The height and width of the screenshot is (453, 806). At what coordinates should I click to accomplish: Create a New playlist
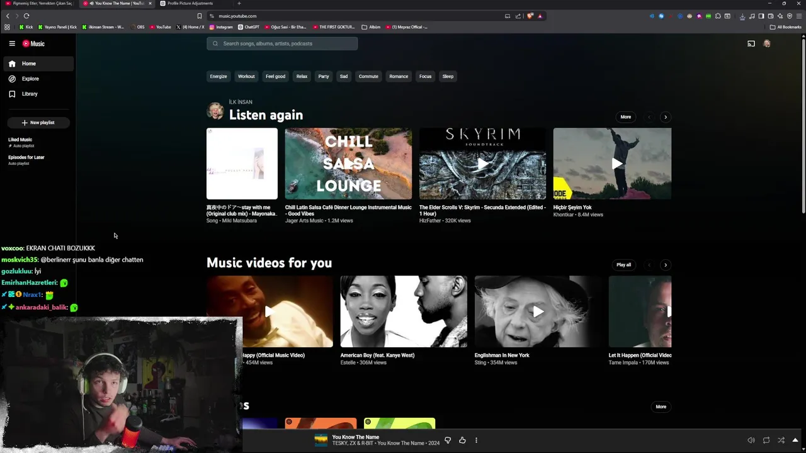(38, 123)
